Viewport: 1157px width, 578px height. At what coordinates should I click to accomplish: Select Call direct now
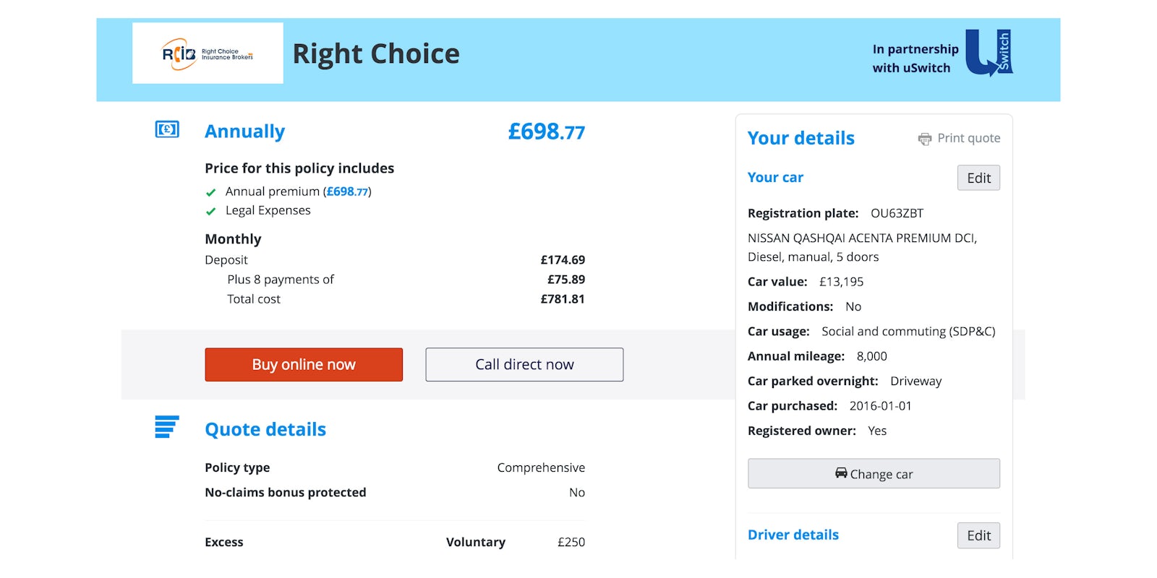(524, 364)
